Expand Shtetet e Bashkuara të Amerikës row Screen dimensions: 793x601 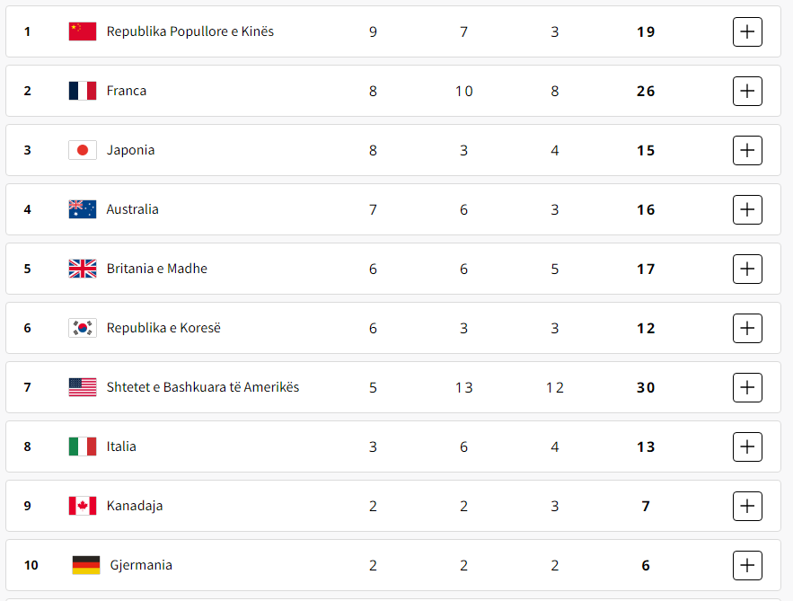coord(747,387)
